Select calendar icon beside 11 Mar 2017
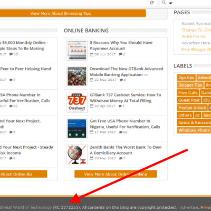211x211 pixels. click(x=92, y=132)
